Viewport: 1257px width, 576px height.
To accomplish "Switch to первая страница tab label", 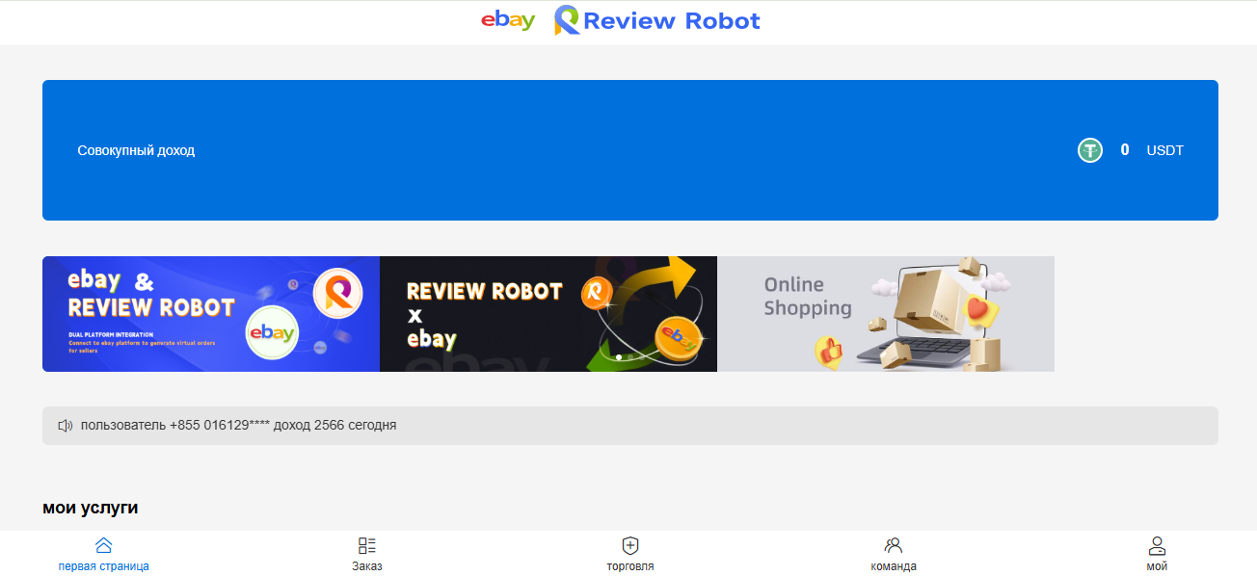I will click(104, 566).
